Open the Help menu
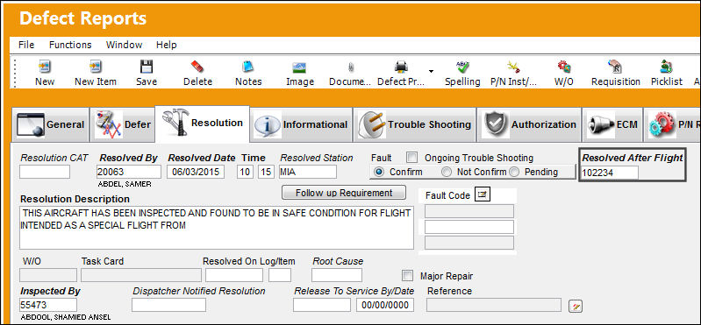 167,45
